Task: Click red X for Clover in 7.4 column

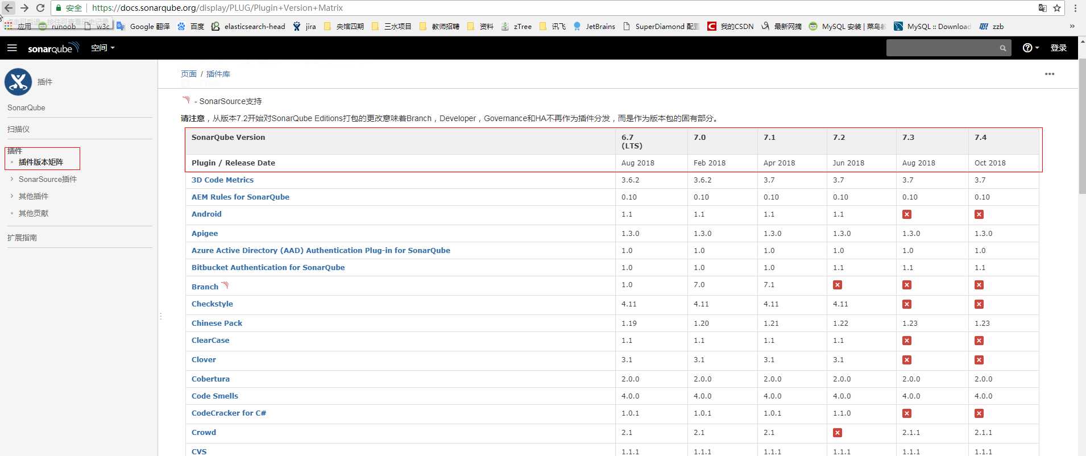Action: [x=979, y=360]
